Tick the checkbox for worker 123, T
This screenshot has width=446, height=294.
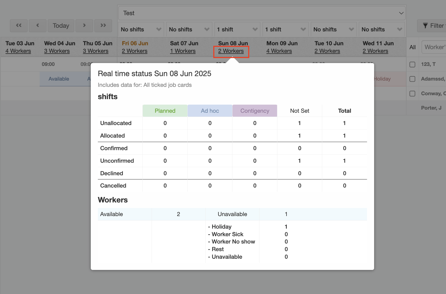(412, 64)
